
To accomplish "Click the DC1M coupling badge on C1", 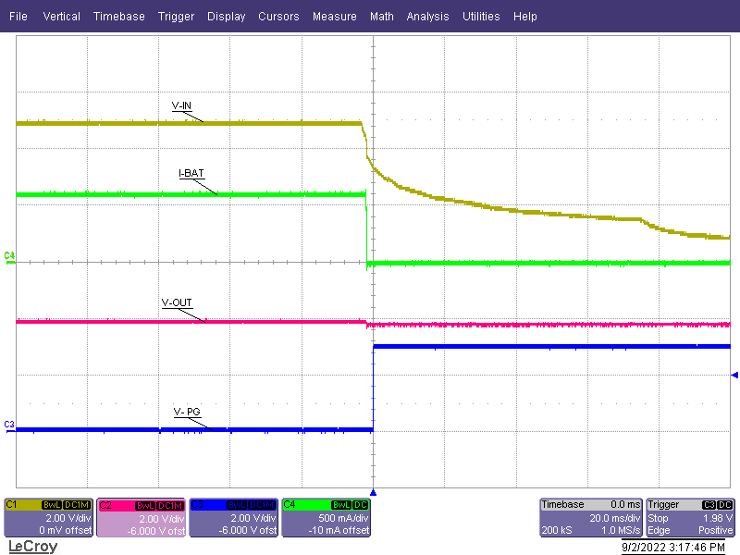I will point(75,504).
